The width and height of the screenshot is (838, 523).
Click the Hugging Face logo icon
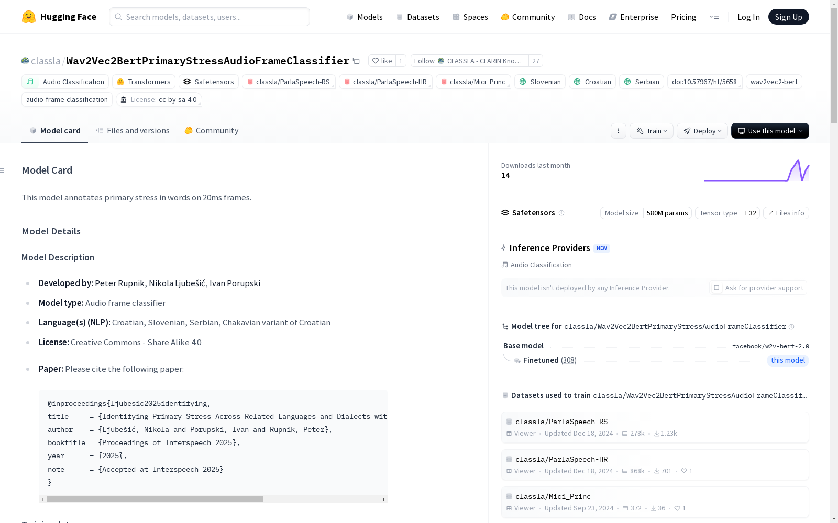(29, 17)
